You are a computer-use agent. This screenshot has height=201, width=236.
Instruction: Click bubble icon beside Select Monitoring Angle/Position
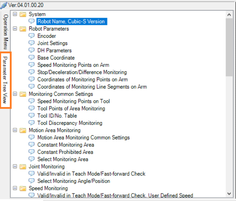click(x=32, y=181)
